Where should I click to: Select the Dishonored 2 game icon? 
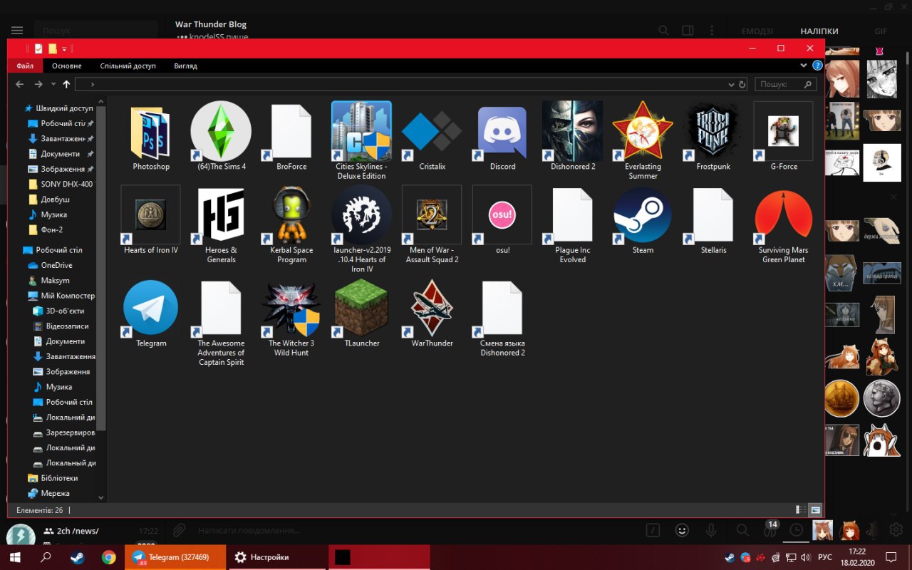point(573,137)
